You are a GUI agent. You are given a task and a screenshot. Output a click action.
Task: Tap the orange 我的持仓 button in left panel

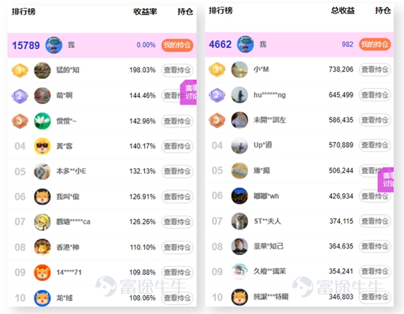[177, 45]
